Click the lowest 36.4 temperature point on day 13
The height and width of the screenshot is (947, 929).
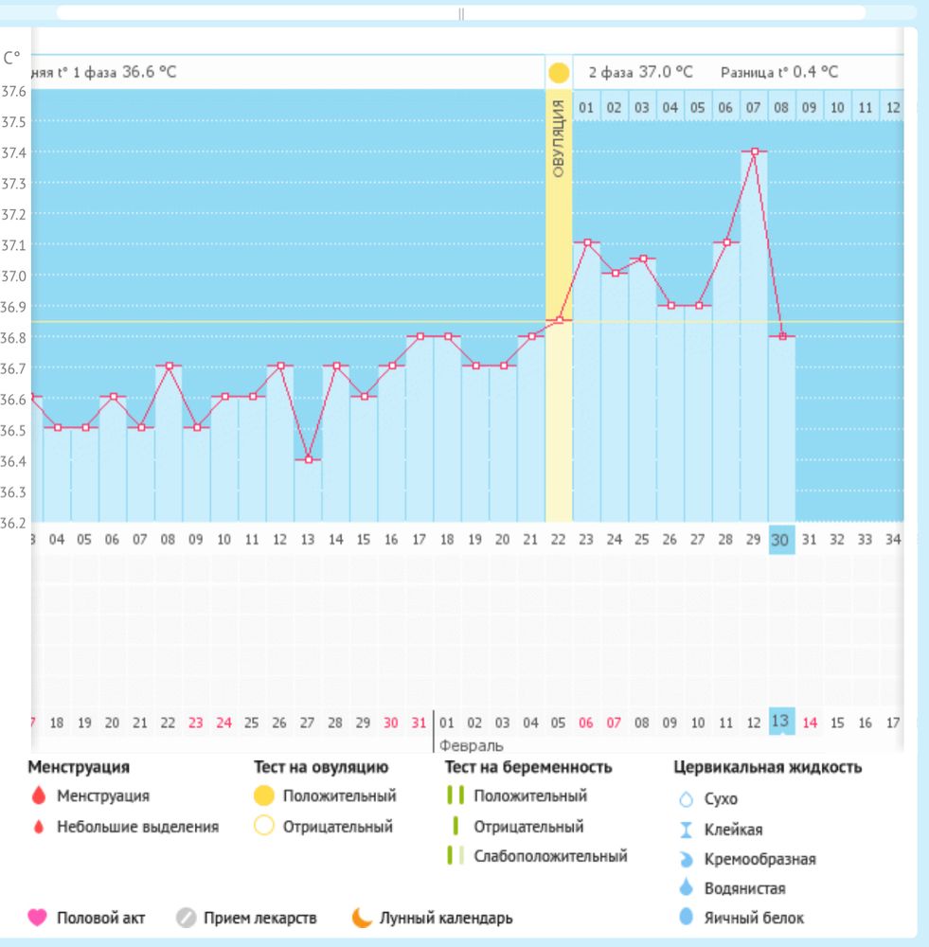tap(308, 459)
